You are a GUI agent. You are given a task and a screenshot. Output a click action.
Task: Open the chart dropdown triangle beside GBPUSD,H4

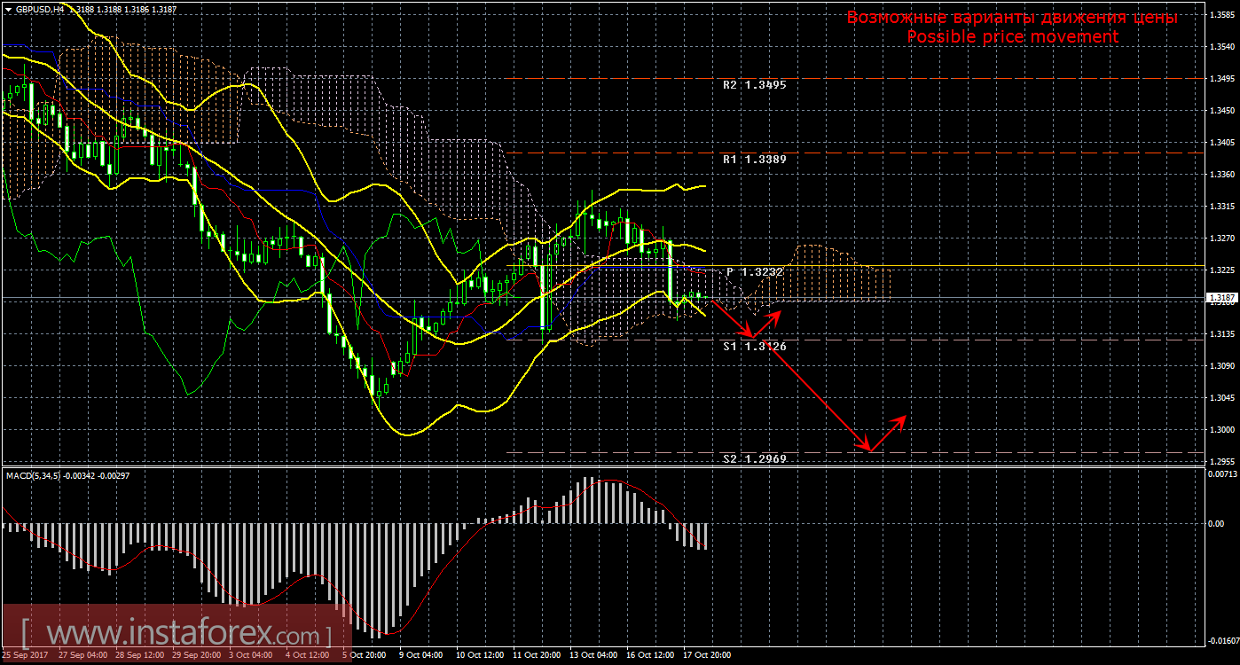click(8, 9)
